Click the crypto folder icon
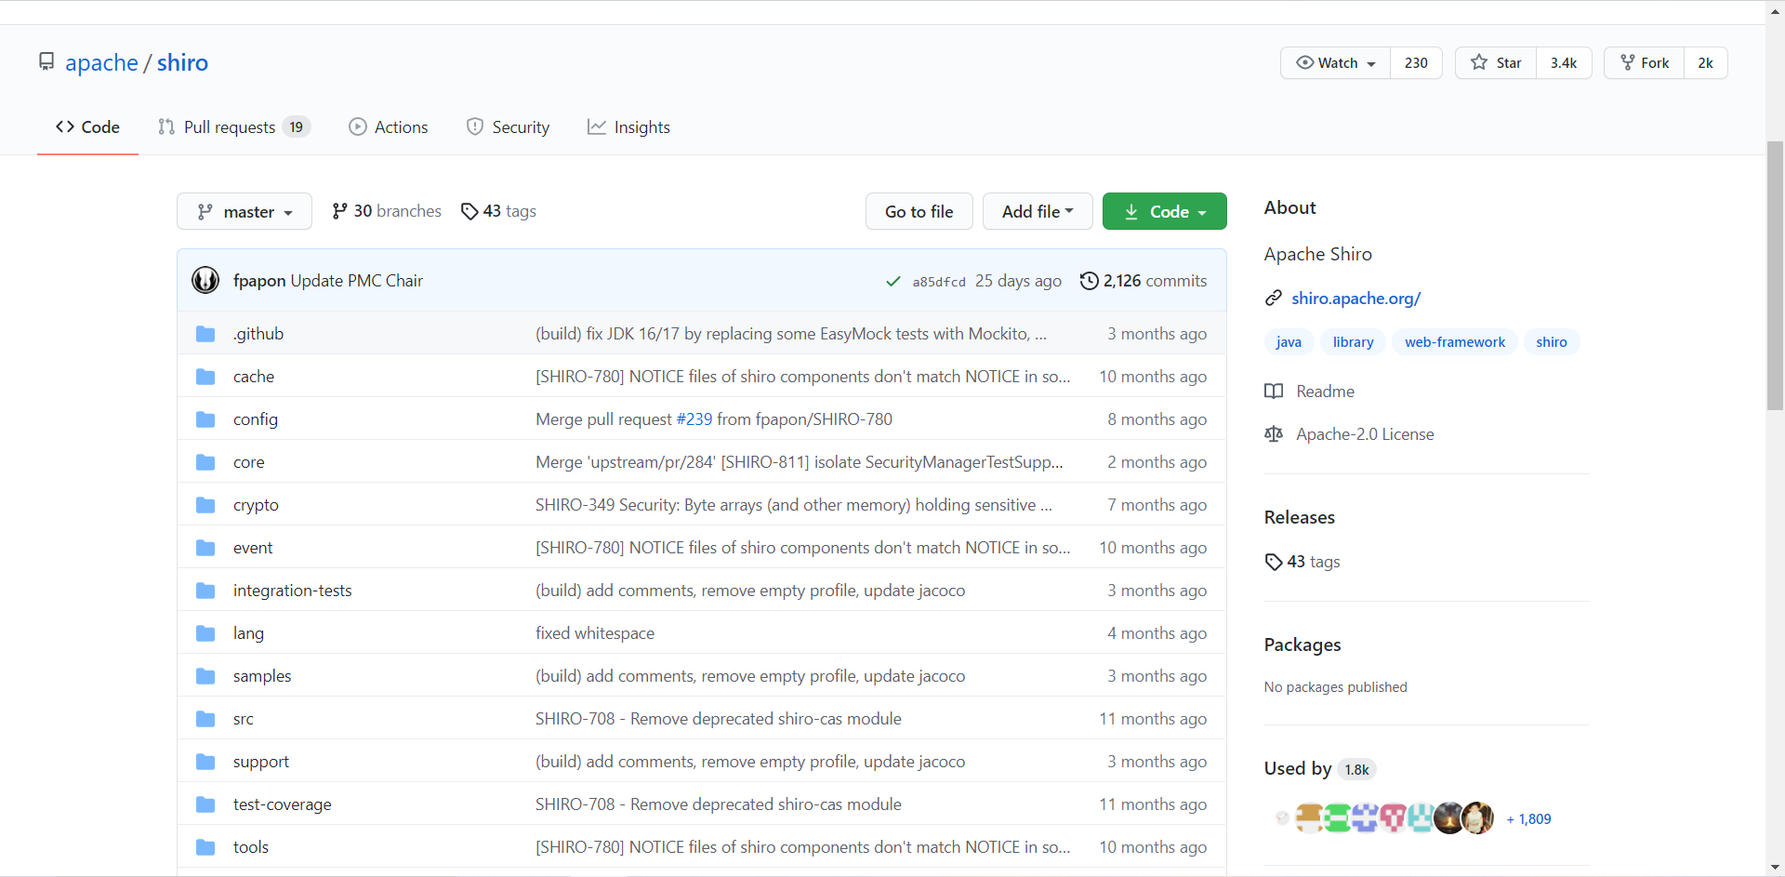1785x877 pixels. [205, 505]
